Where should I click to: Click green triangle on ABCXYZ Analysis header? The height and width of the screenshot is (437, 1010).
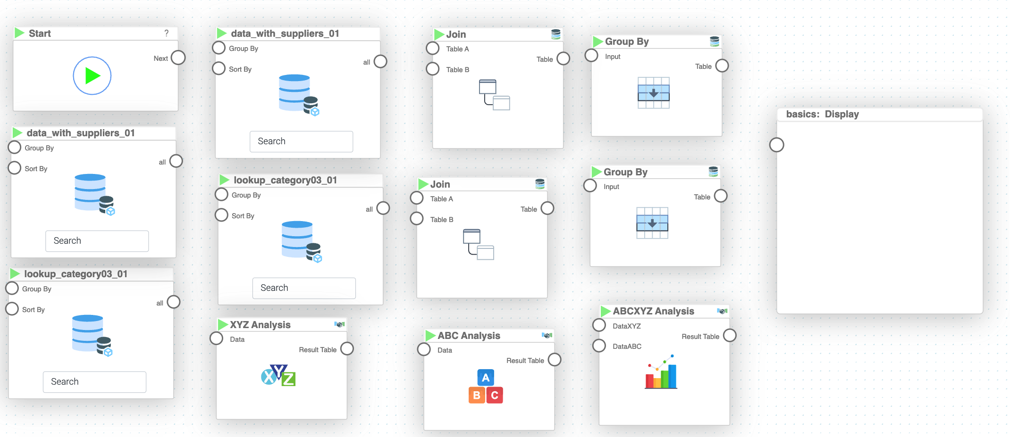tap(606, 311)
